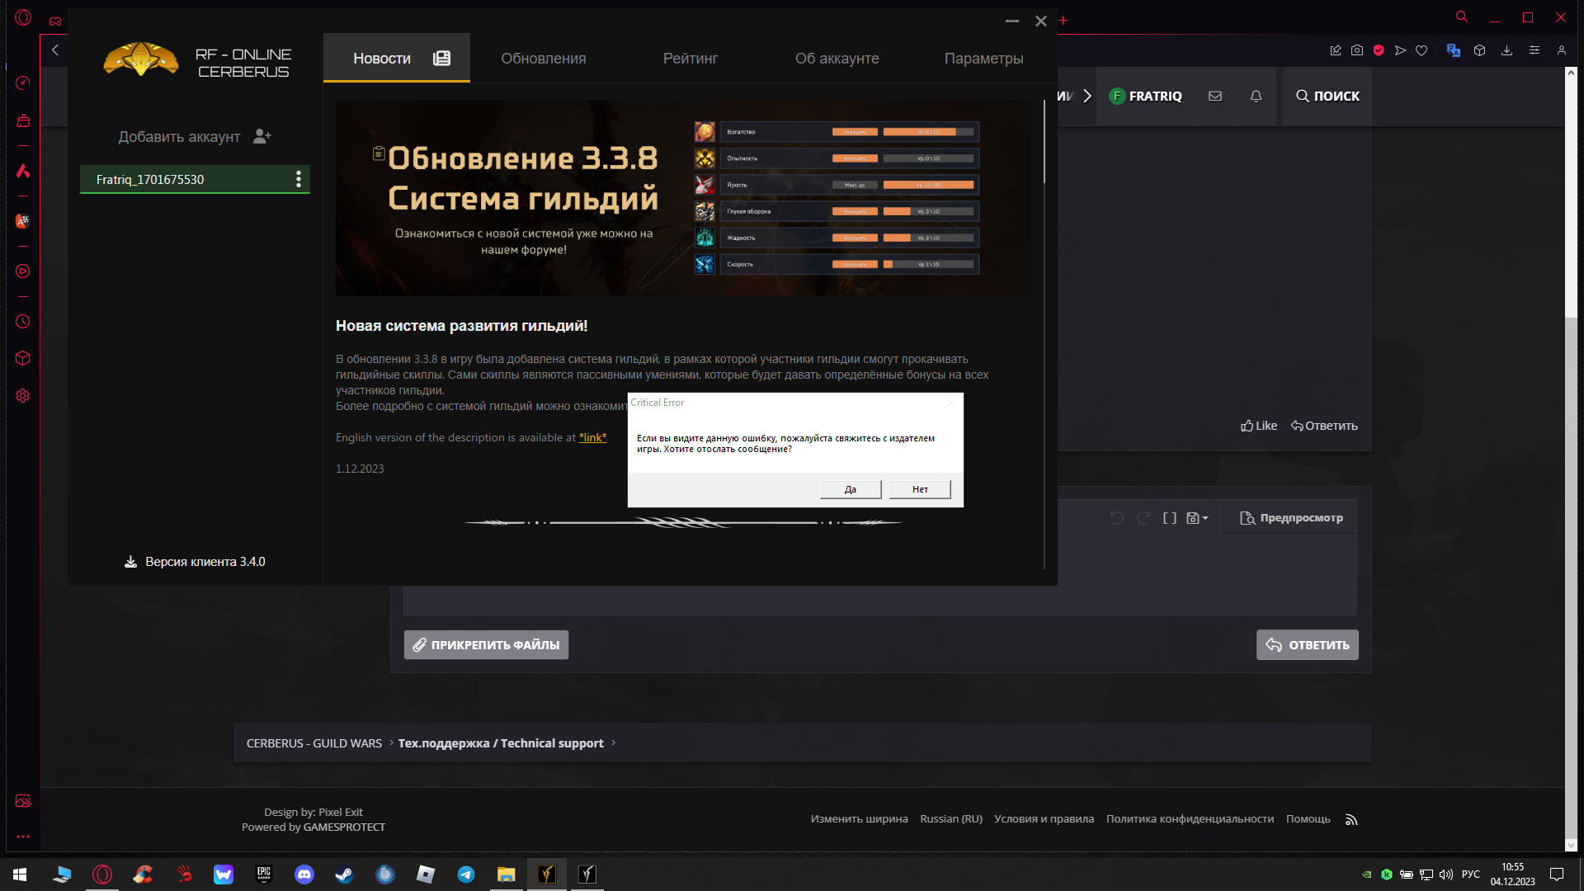Click the Ответить link under the post
Screen dimensions: 1584x891
(1324, 426)
